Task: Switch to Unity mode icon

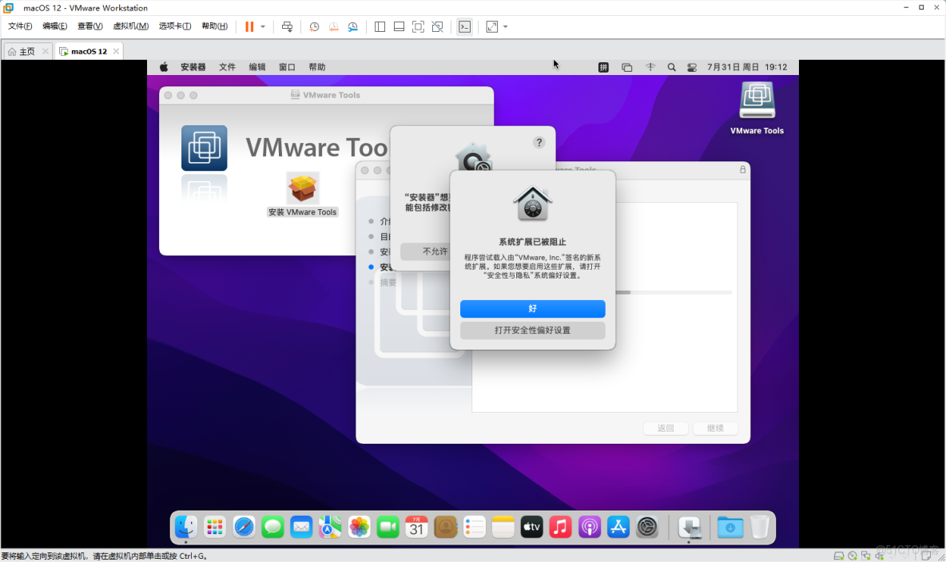Action: click(437, 26)
